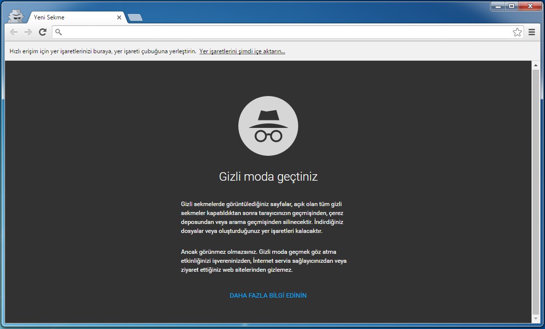Minimize the Chrome window

pyautogui.click(x=498, y=6)
